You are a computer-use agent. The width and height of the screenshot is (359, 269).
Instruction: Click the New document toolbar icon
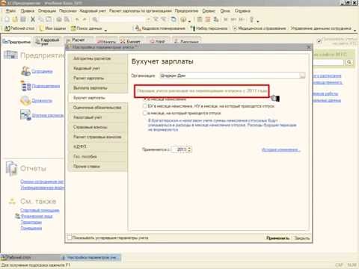tap(7, 19)
